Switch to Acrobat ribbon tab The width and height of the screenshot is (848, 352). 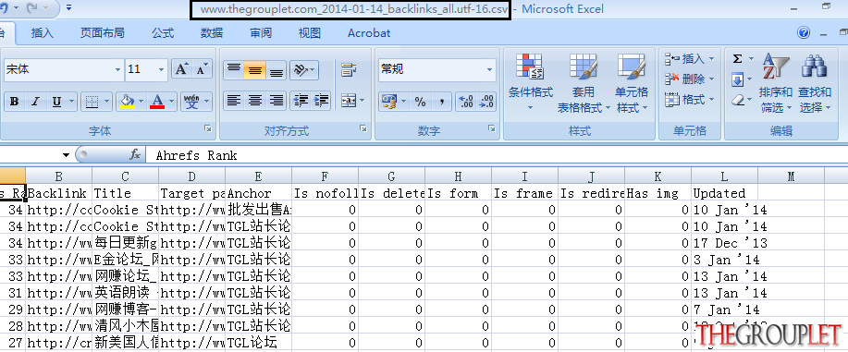369,33
